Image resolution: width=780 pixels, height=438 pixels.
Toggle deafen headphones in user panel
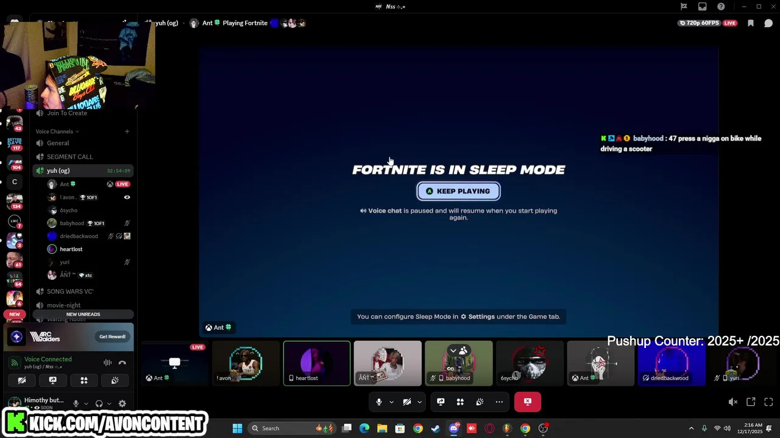click(x=99, y=403)
